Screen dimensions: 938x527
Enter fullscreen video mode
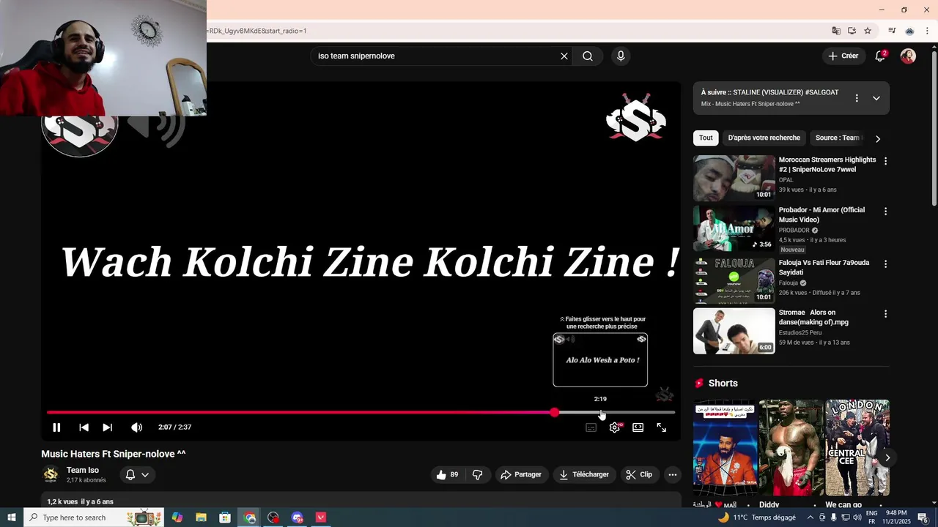point(661,427)
